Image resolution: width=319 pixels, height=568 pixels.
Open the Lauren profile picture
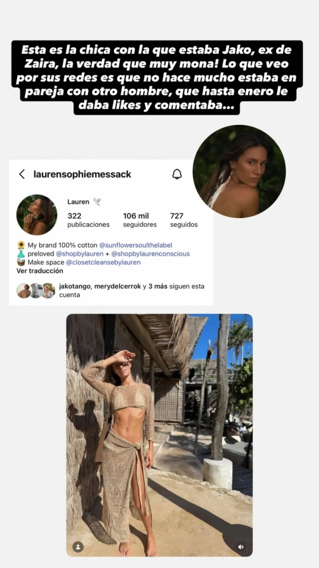click(x=37, y=215)
